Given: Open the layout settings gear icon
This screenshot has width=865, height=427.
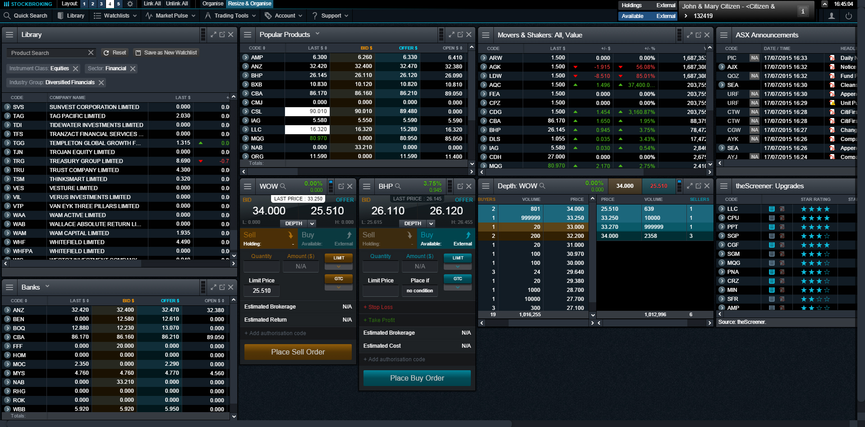Looking at the screenshot, I should 130,4.
